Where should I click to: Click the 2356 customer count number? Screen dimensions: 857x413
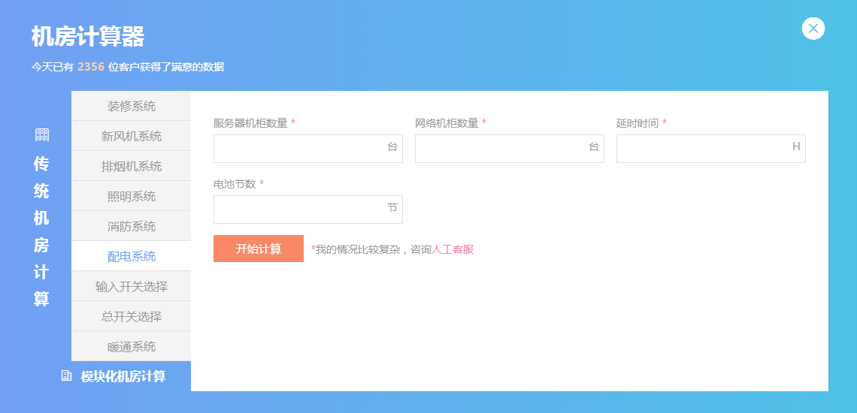point(91,67)
